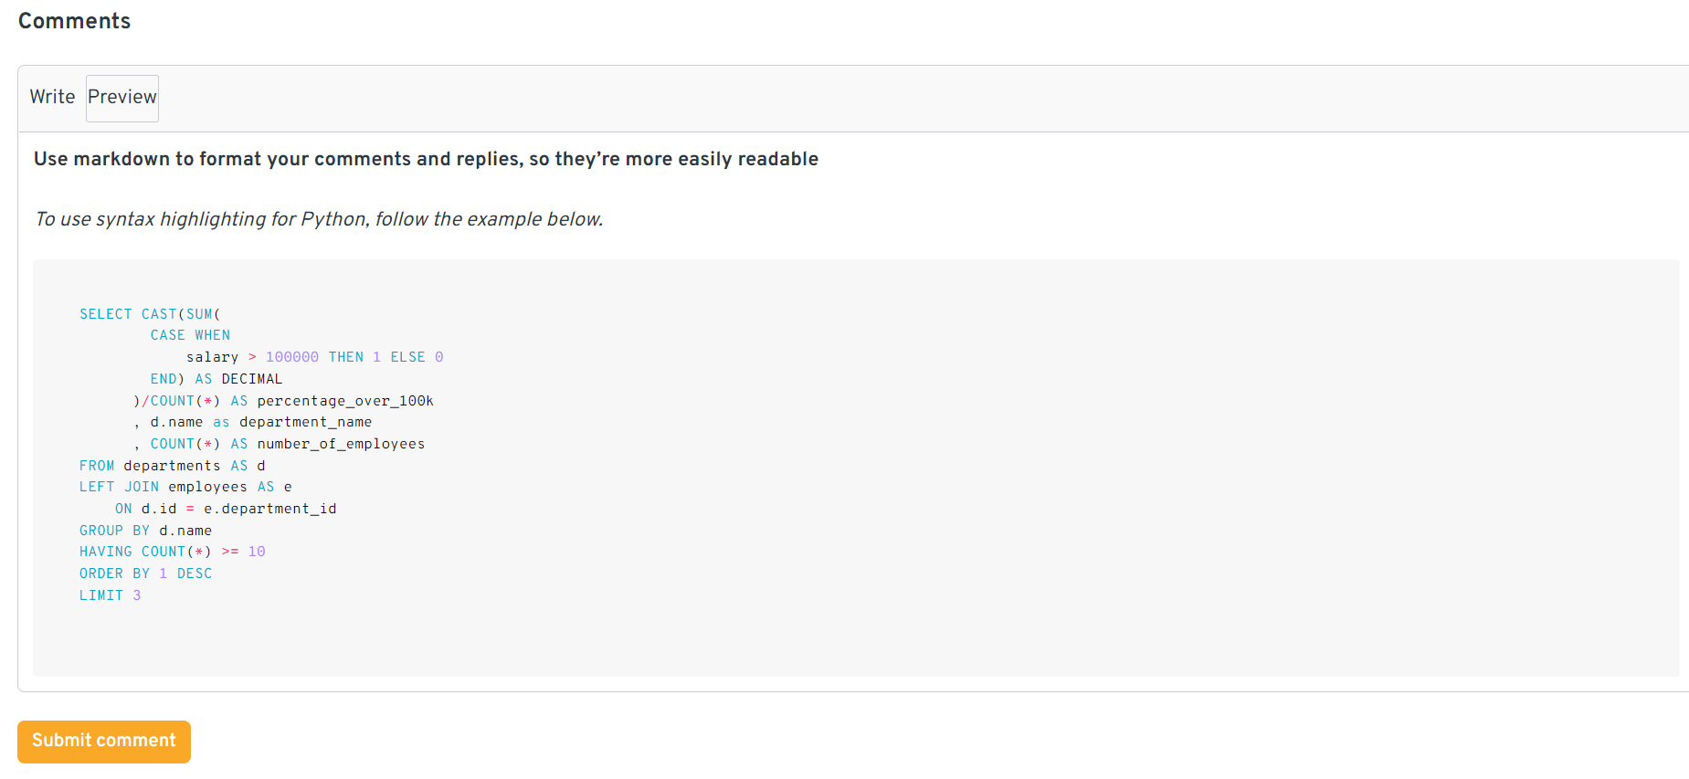The image size is (1689, 779).
Task: Click the FROM departments AS d line
Action: [x=172, y=466]
